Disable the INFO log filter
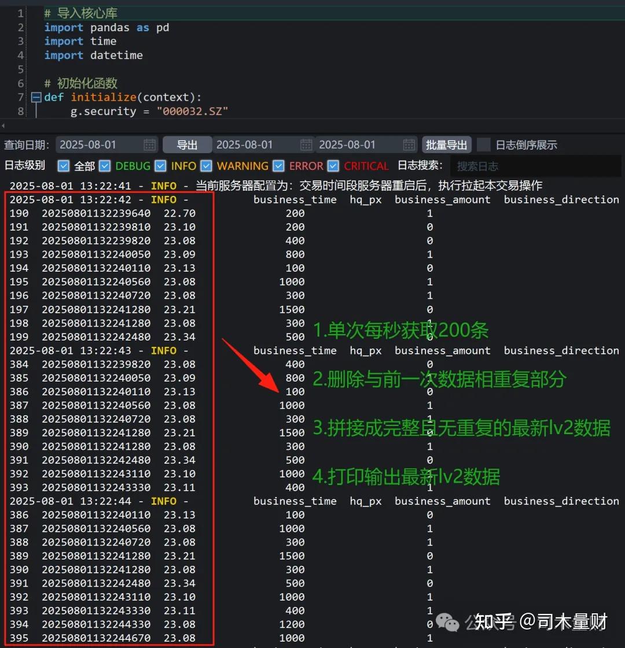 coord(160,166)
